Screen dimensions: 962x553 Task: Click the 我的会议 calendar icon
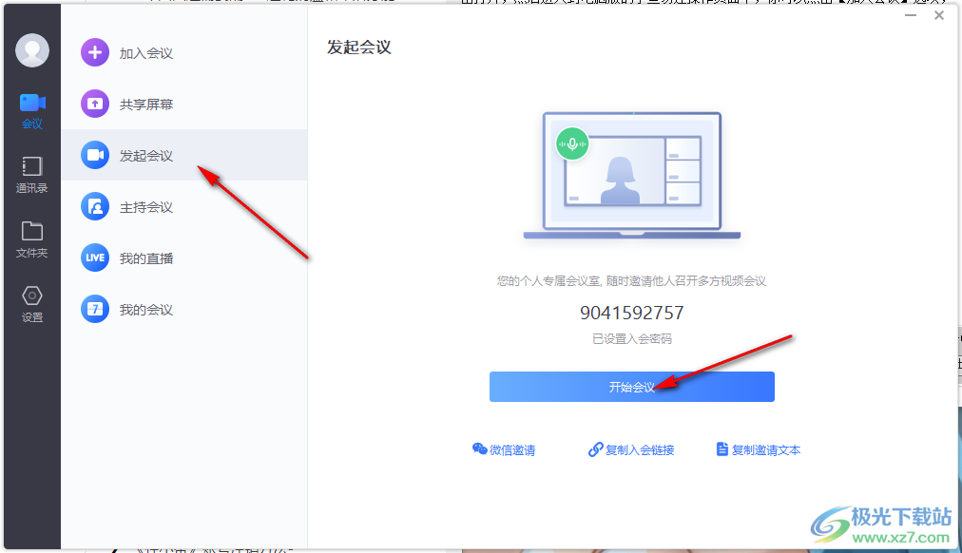pos(95,310)
